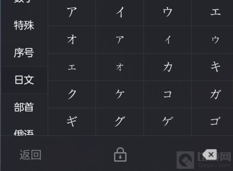This screenshot has height=171, width=233.
Task: Choose the 部首 category
Action: [24, 107]
